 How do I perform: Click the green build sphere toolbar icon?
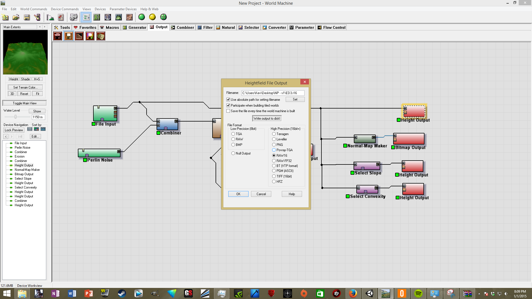pos(141,17)
